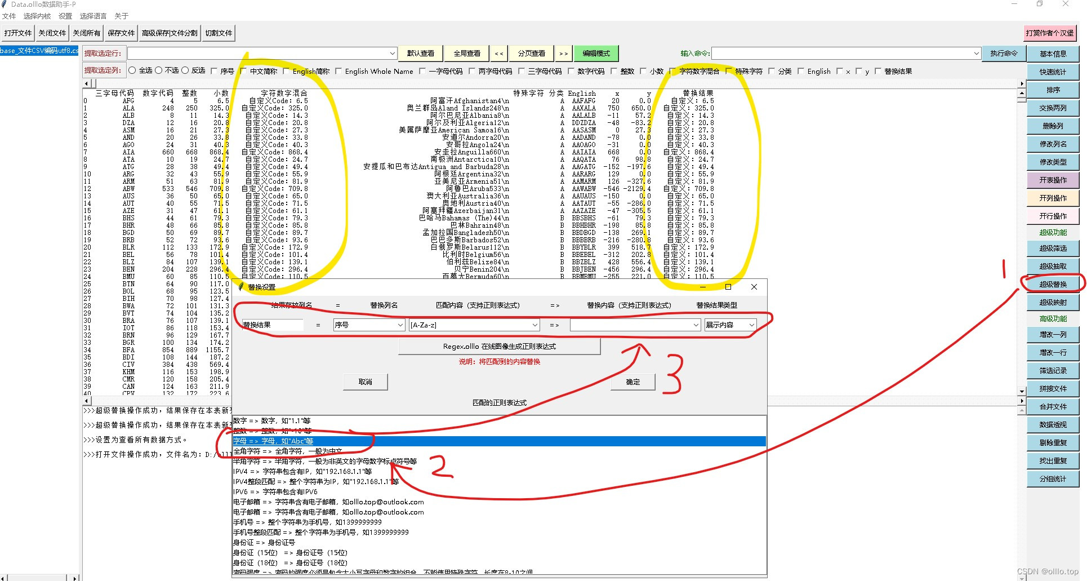Click the 超级替换 sidebar button
The height and width of the screenshot is (581, 1087).
(x=1053, y=285)
